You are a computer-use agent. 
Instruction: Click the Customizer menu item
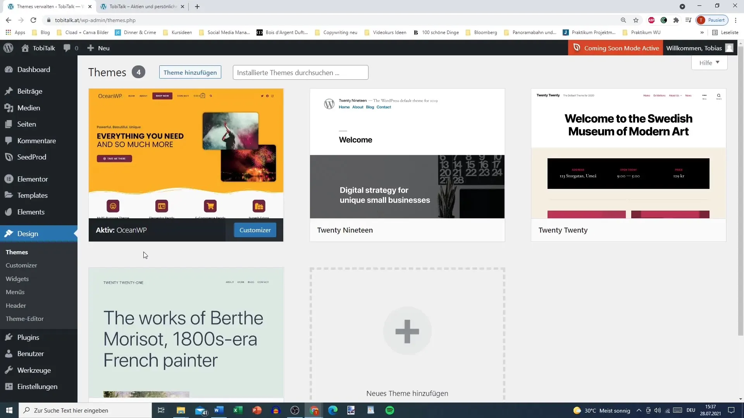[x=21, y=265]
